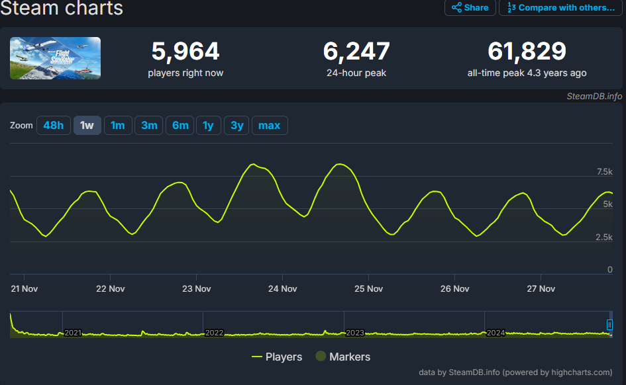Screen dimensions: 626x385
Task: Click the Share network icon
Action: [456, 7]
